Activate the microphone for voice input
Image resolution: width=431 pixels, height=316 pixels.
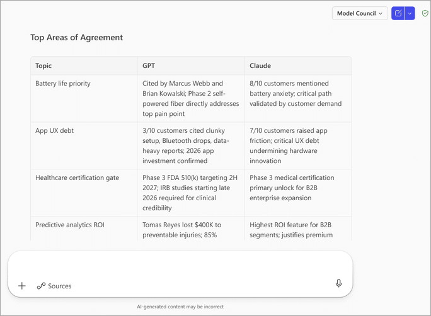[339, 284]
